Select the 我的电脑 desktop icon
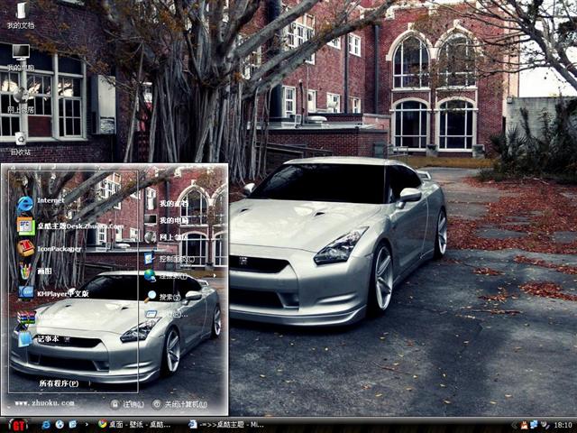The height and width of the screenshot is (433, 577). click(x=21, y=58)
